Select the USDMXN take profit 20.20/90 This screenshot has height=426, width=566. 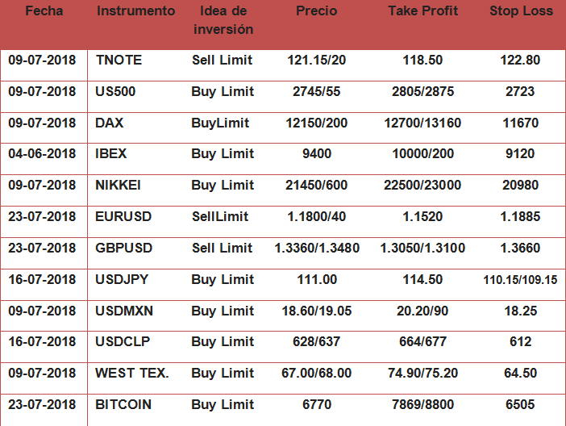pos(422,311)
